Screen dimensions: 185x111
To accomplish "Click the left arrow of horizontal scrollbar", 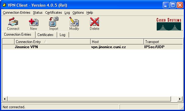I will 5,99.
